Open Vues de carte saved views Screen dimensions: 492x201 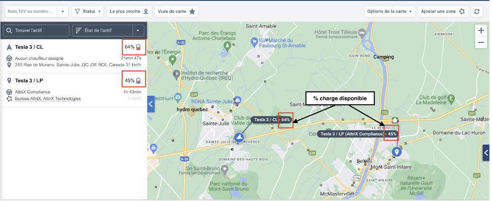pyautogui.click(x=176, y=11)
